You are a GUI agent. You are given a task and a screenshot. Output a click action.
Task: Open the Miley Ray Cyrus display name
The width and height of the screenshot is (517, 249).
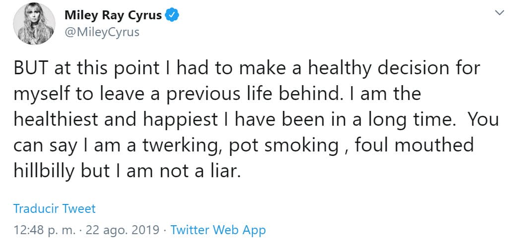[113, 16]
